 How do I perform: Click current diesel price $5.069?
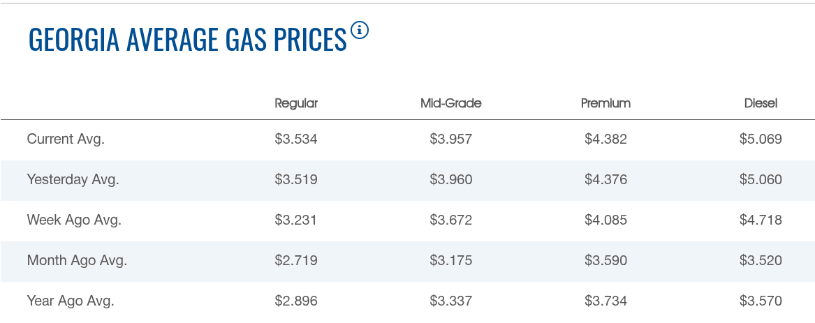pyautogui.click(x=761, y=139)
